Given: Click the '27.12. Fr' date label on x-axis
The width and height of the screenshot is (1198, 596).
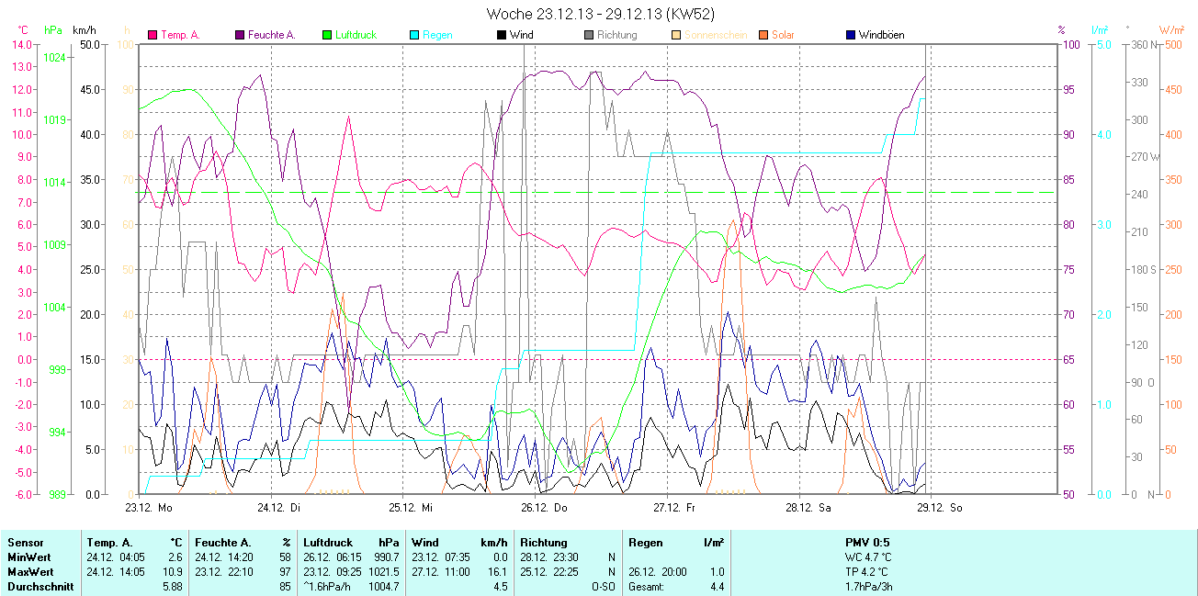Looking at the screenshot, I should click(674, 507).
